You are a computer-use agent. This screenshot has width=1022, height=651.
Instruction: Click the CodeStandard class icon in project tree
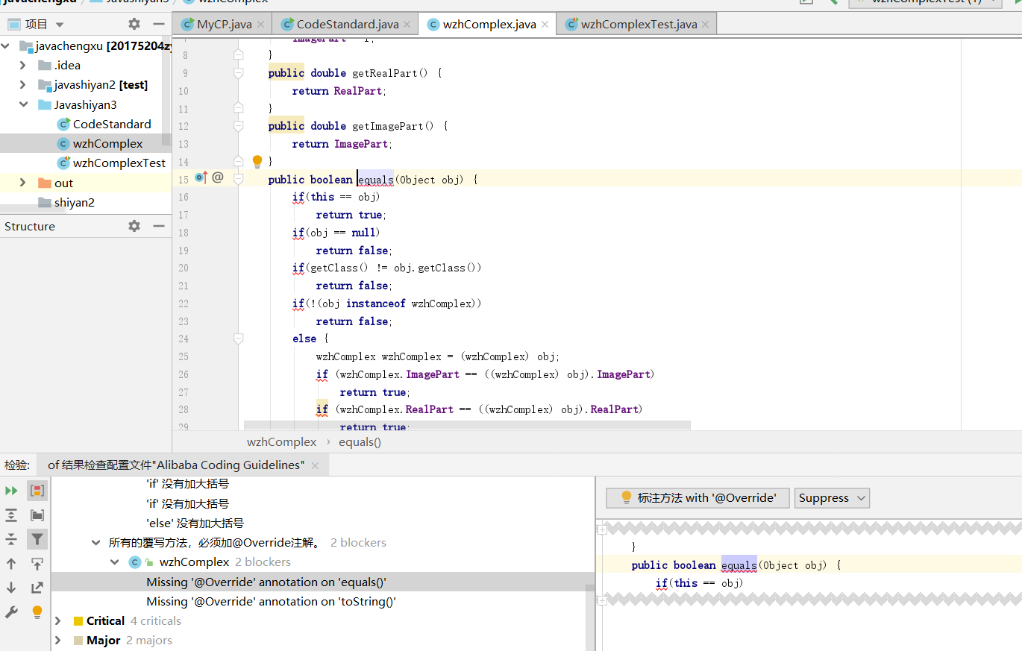pyautogui.click(x=63, y=124)
